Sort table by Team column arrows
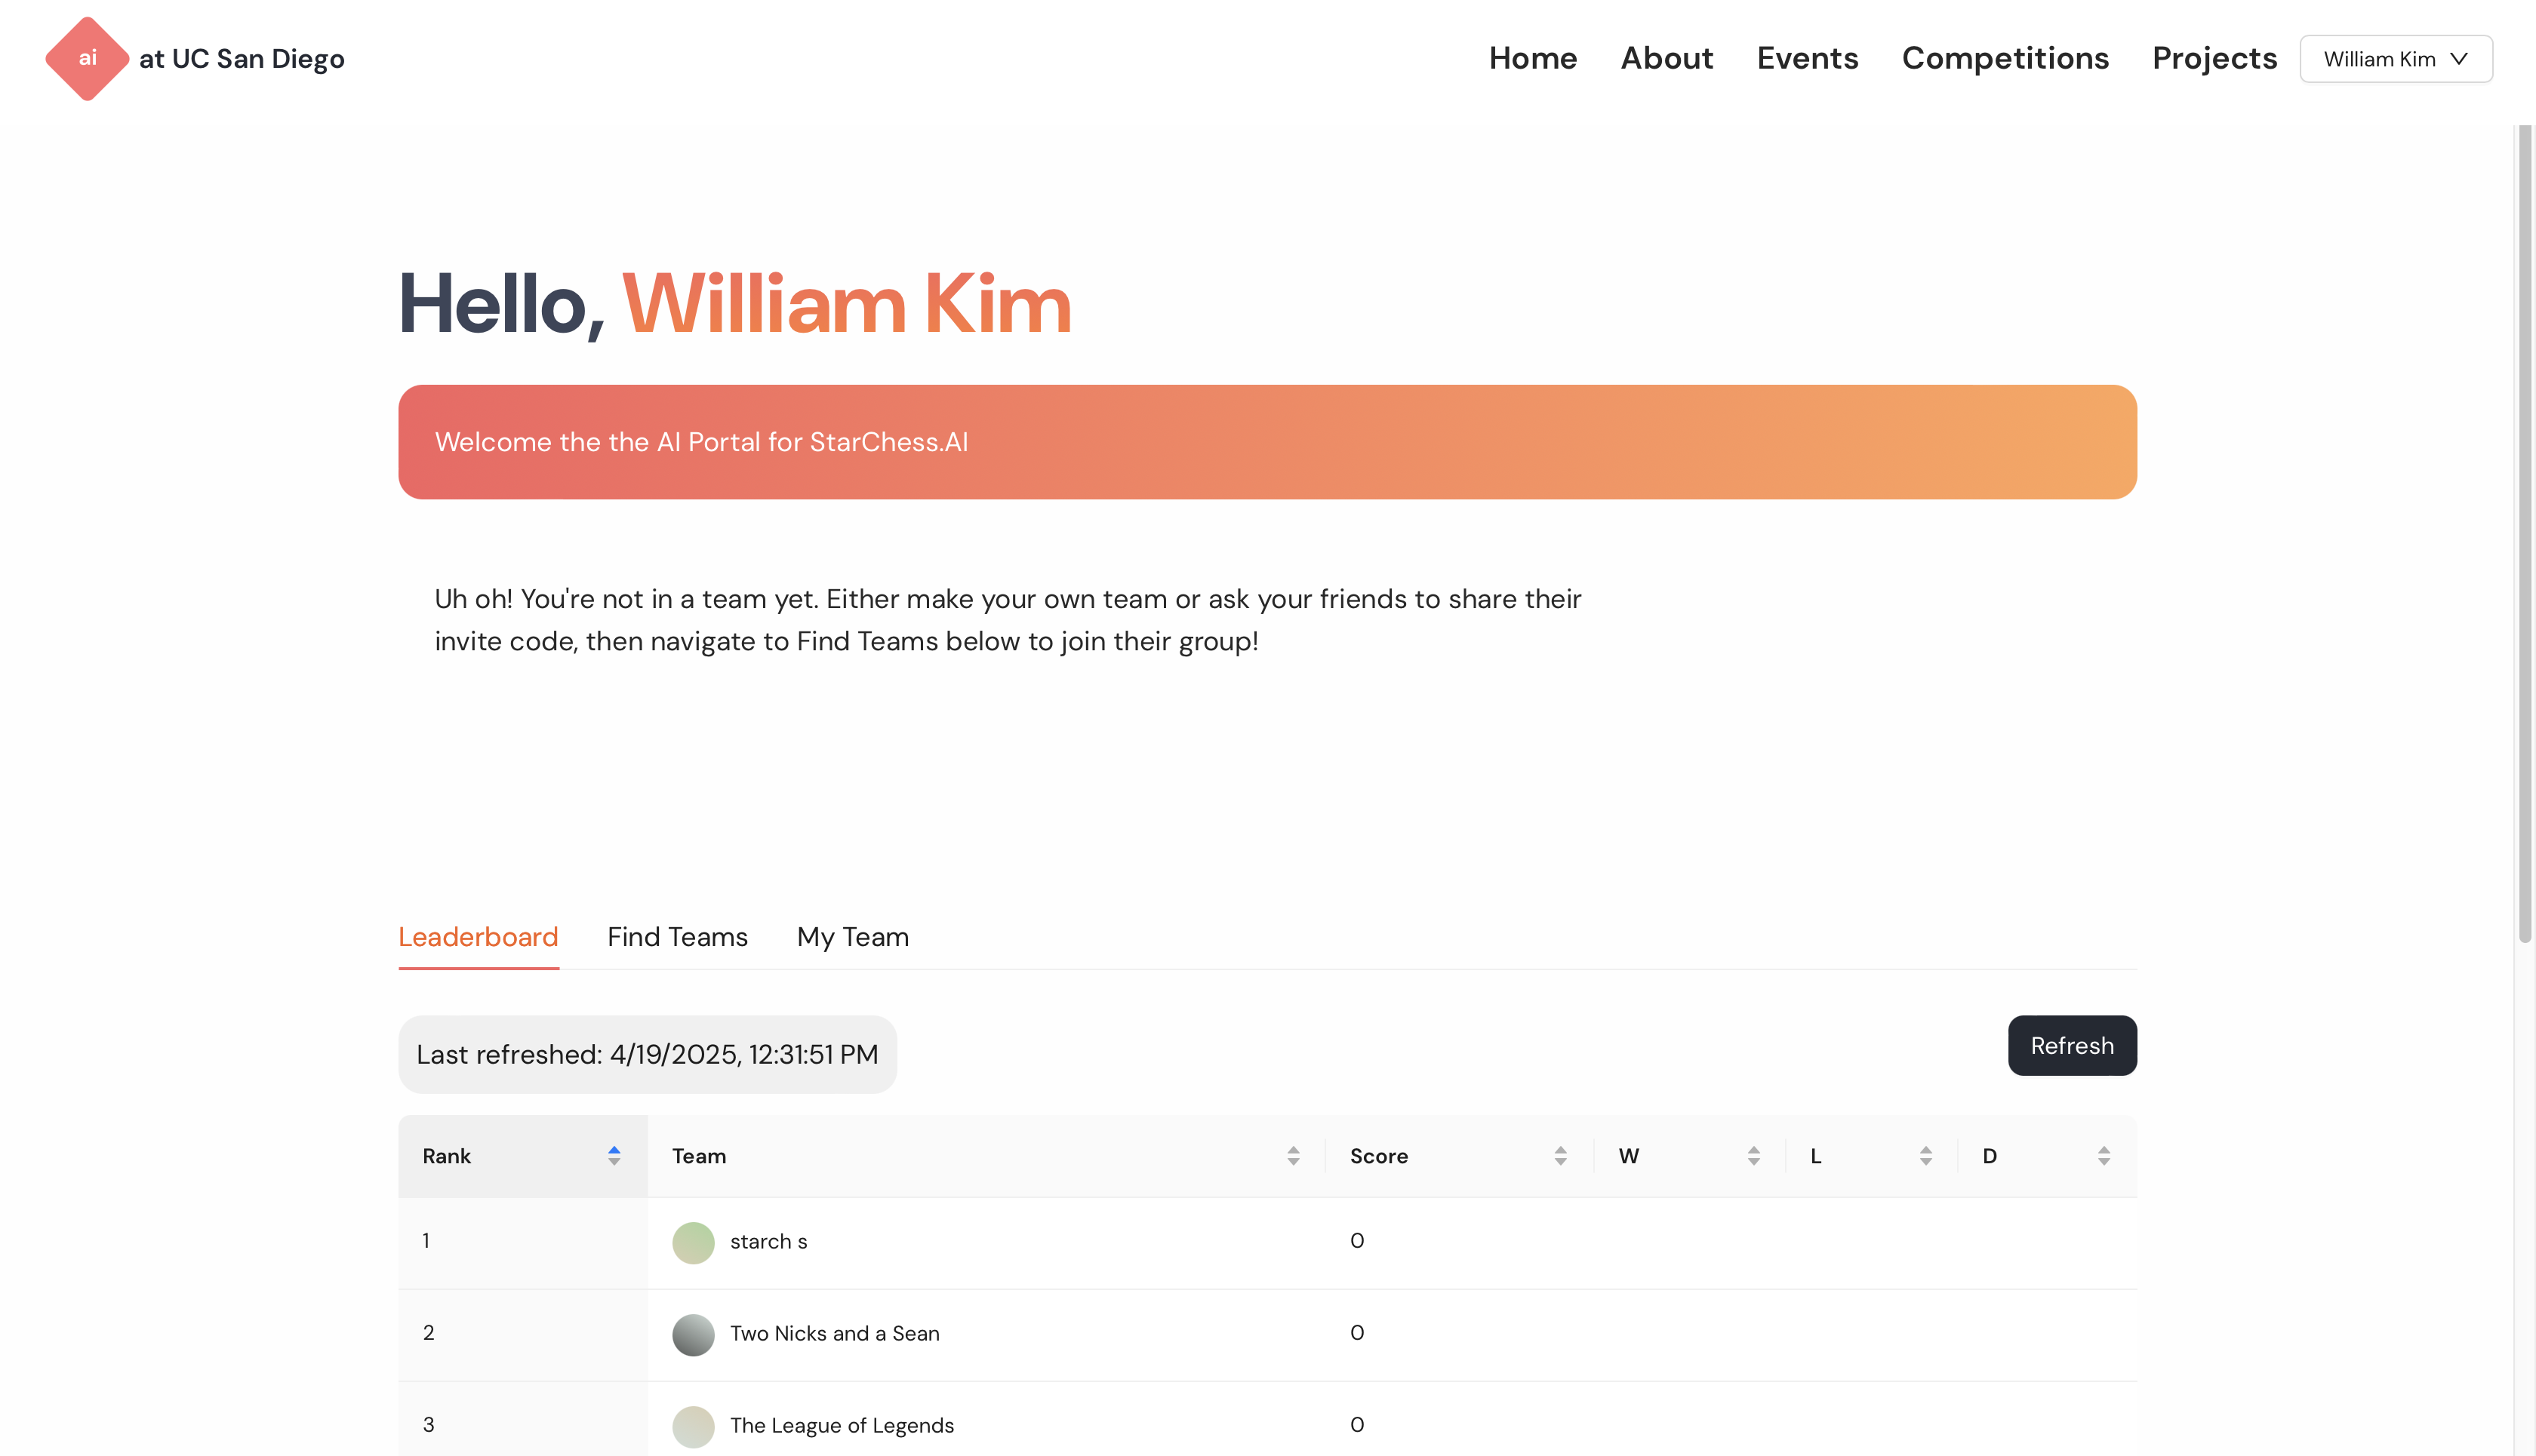The height and width of the screenshot is (1456, 2536). [1292, 1156]
